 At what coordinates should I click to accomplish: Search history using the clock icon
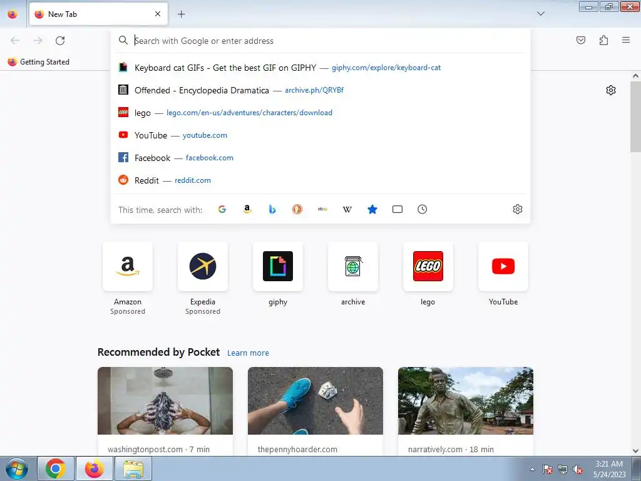[x=423, y=209]
